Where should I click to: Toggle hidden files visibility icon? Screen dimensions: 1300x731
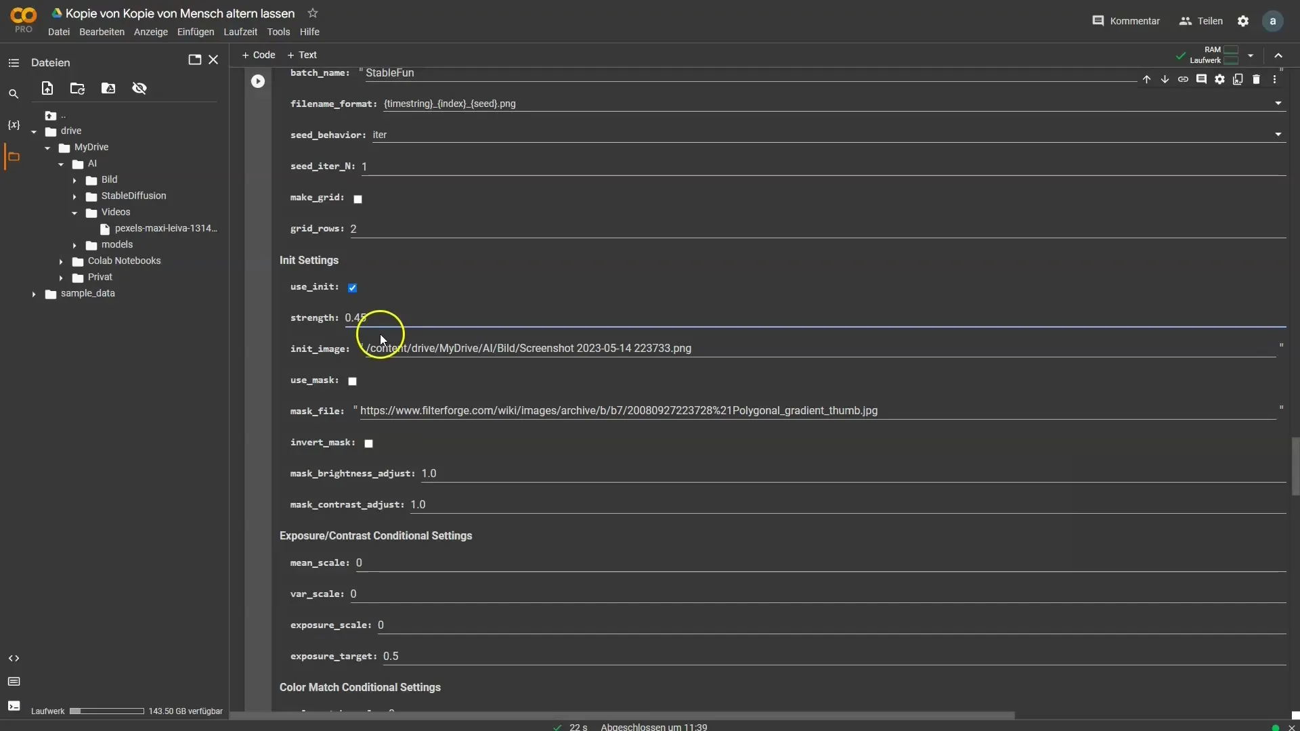coord(139,88)
